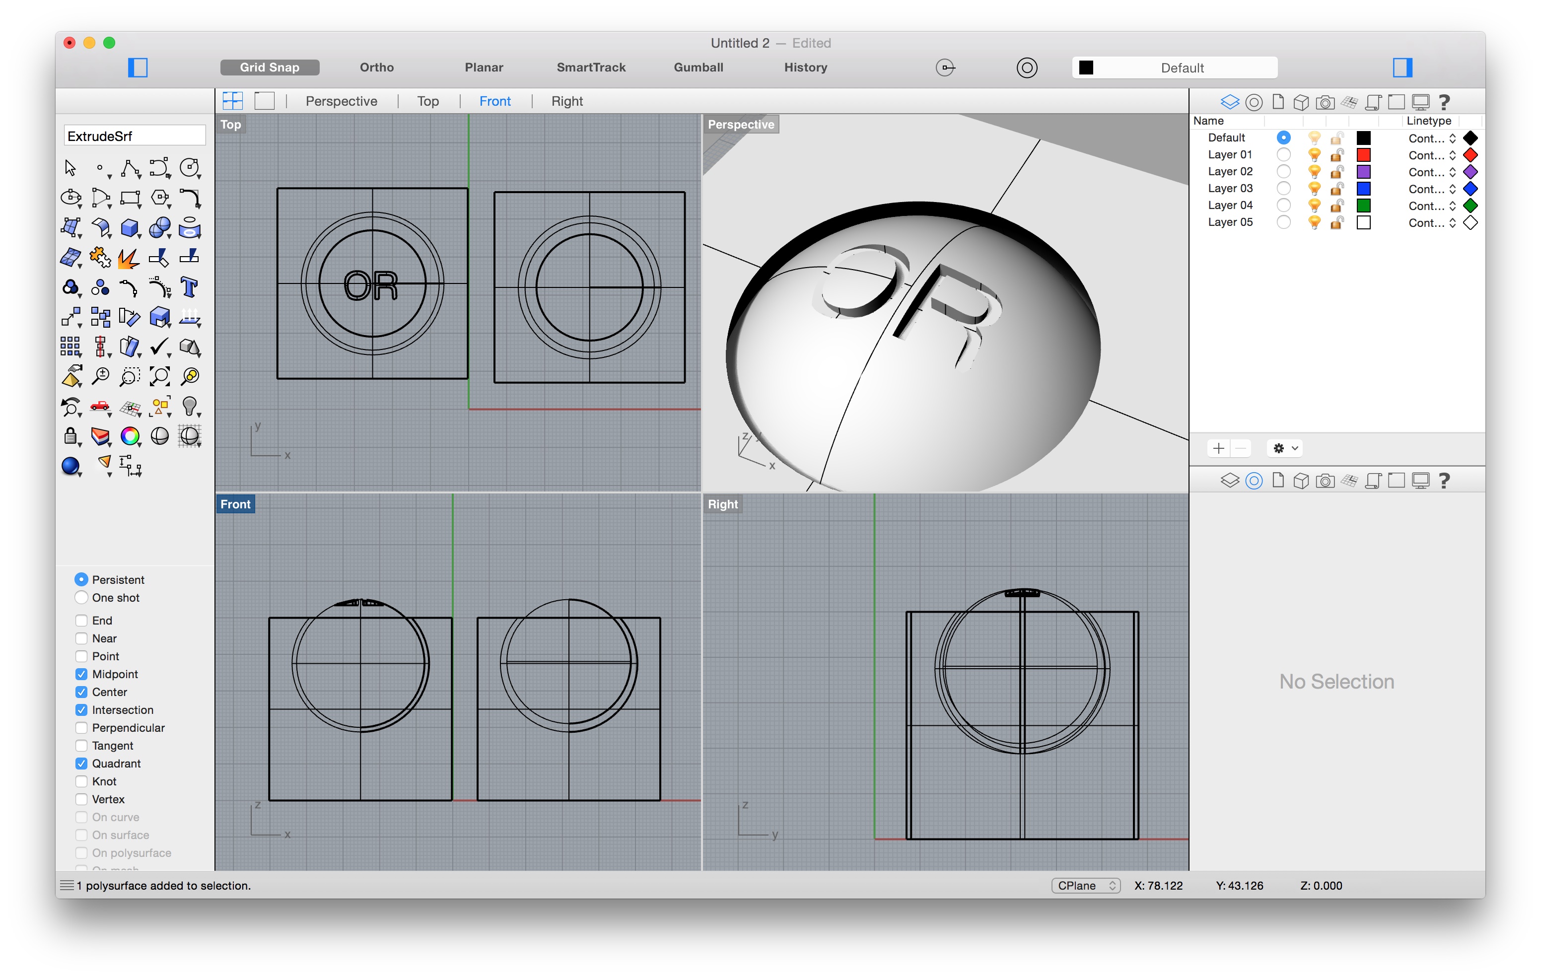
Task: Select the Text object tool
Action: point(189,287)
